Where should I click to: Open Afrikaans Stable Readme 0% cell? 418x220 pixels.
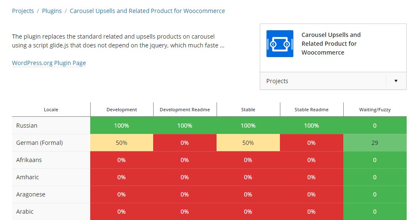(x=311, y=160)
